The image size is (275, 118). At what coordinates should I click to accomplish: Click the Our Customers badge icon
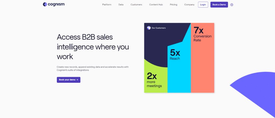tap(149, 28)
